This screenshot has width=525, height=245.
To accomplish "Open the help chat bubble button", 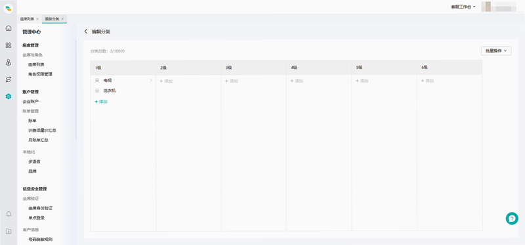I will (512, 218).
